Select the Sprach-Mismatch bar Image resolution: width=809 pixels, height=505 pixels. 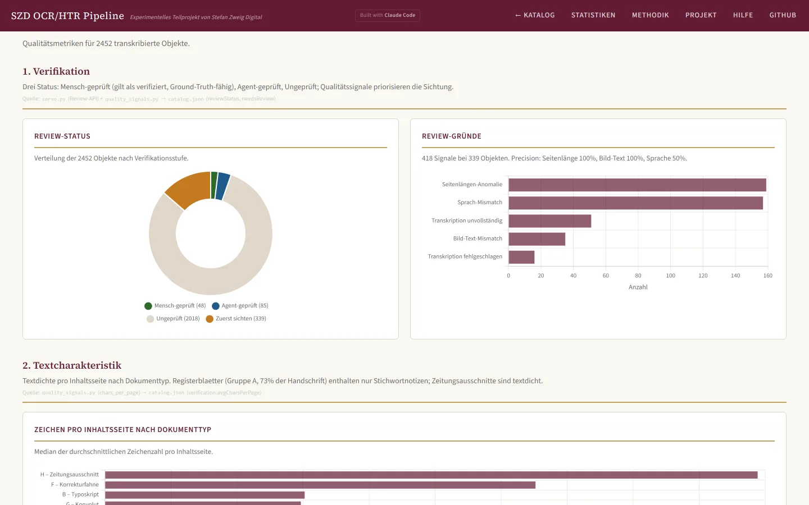click(x=635, y=203)
